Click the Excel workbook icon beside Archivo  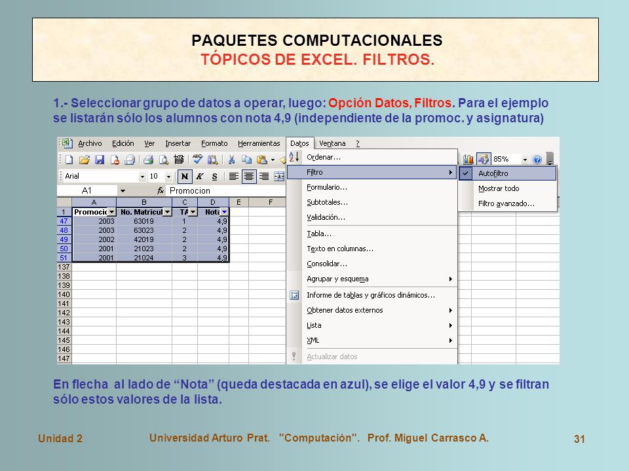tap(66, 143)
